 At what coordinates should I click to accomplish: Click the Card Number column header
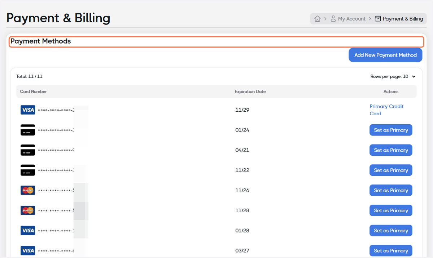(x=34, y=92)
